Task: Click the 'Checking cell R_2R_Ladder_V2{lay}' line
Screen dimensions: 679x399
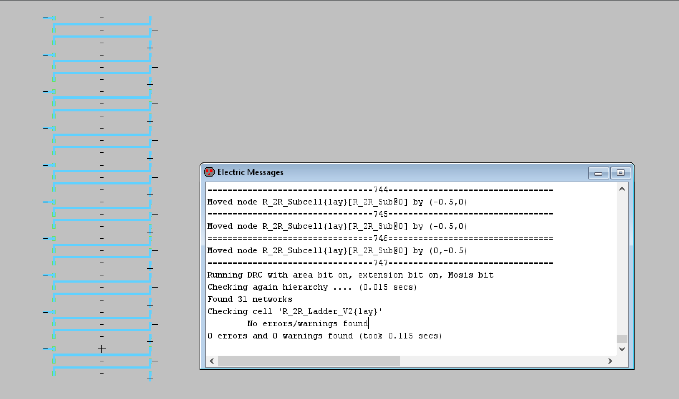Action: (x=295, y=312)
